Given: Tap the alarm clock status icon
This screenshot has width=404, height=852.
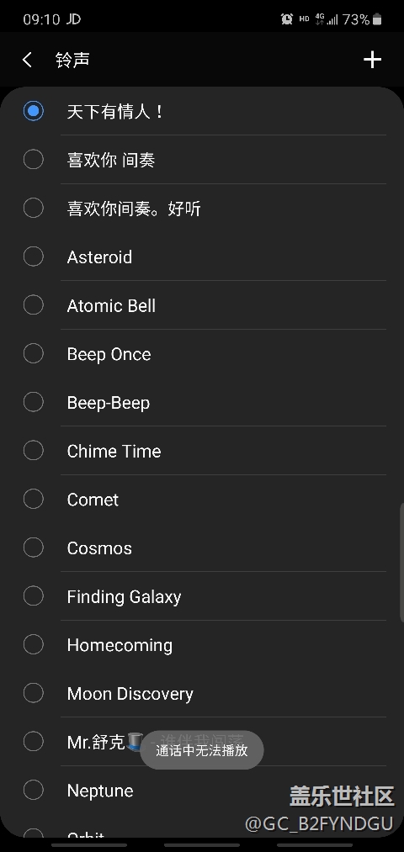Looking at the screenshot, I should pos(286,19).
